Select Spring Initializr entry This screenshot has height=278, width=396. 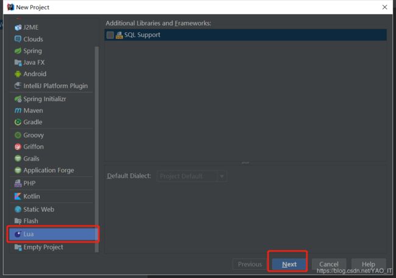coord(52,99)
